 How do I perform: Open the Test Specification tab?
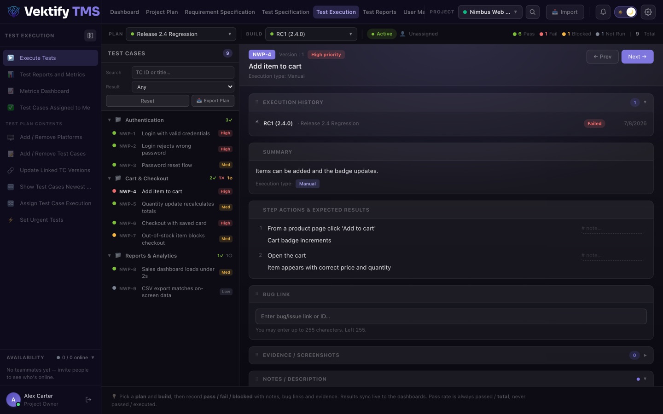[x=285, y=12]
